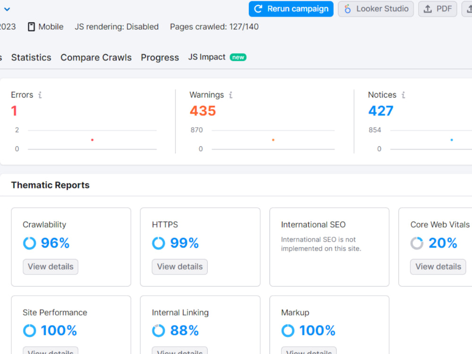Click the PDF upload arrow icon

point(428,9)
